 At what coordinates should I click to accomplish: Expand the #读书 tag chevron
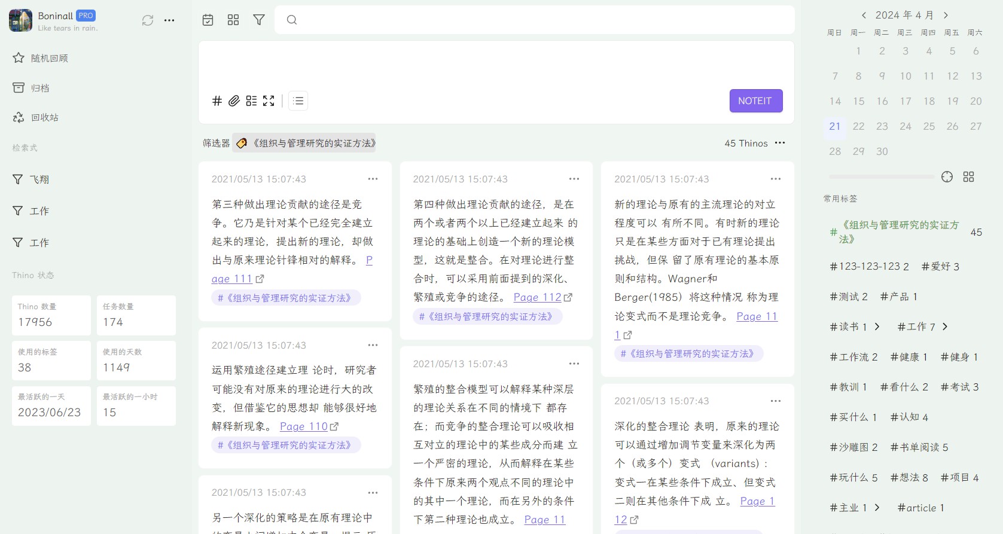(x=877, y=326)
